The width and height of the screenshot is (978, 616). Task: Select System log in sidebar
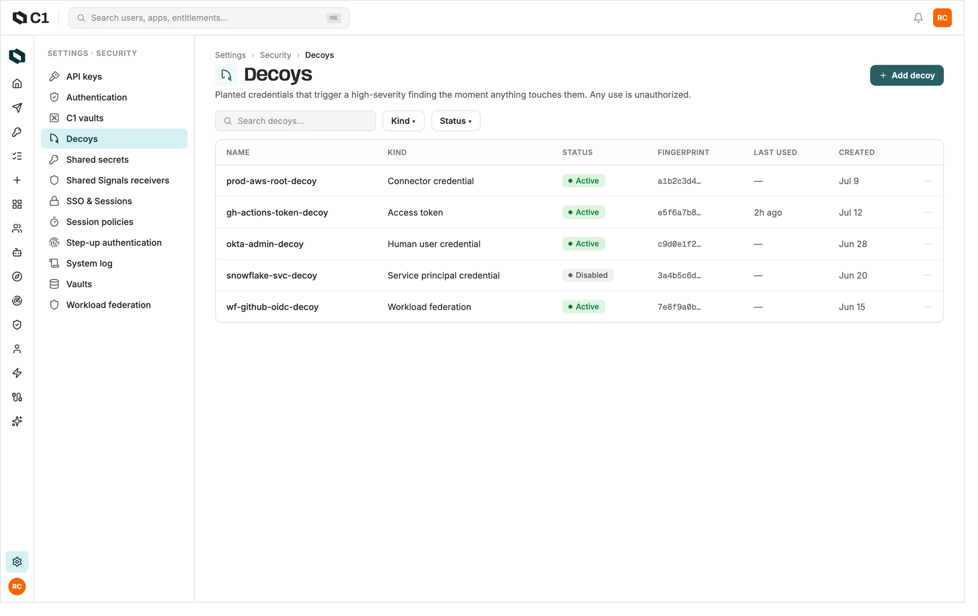114,263
